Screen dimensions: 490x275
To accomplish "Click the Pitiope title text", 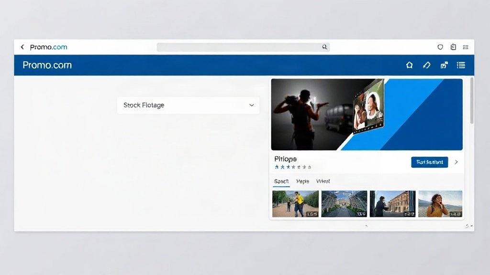I will (x=286, y=159).
